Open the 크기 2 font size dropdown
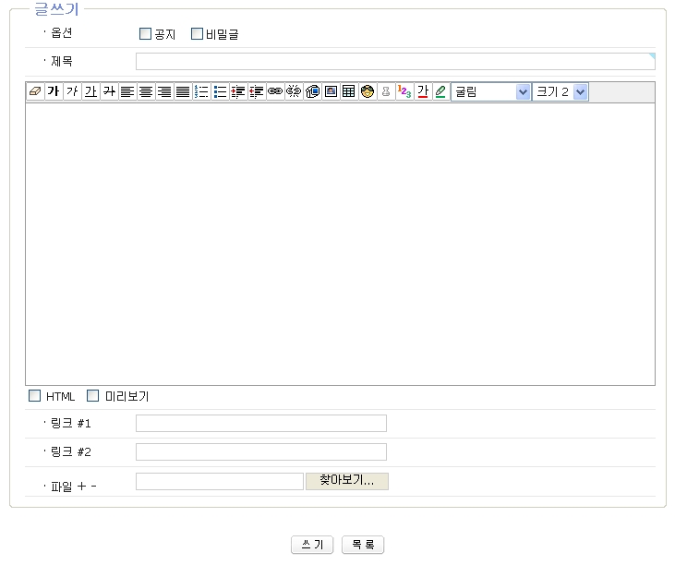This screenshot has width=675, height=565. click(x=560, y=92)
